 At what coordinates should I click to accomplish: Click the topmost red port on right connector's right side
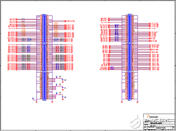[150, 23]
